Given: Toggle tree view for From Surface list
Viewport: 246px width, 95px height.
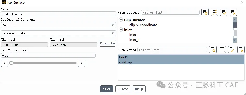Looking at the screenshot, I should pos(205,12).
